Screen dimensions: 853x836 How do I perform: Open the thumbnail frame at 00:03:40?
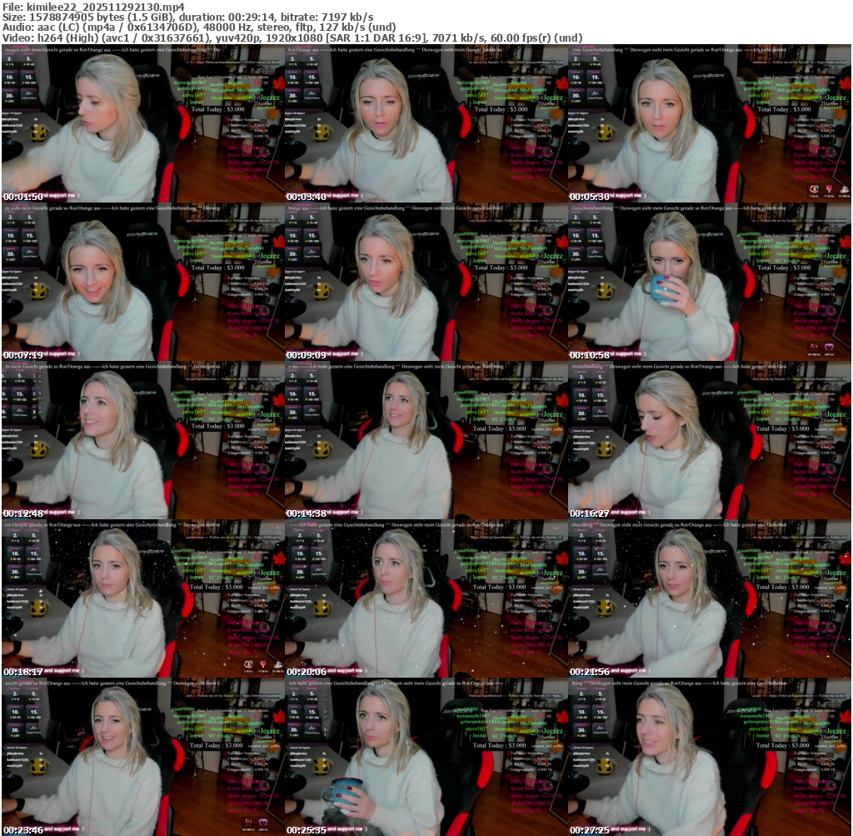pos(426,123)
